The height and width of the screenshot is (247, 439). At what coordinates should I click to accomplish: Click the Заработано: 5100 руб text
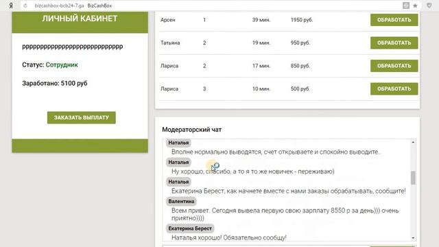tap(55, 83)
